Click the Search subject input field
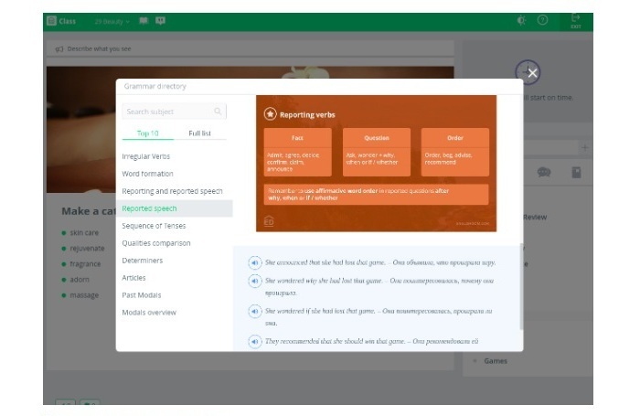 [166, 112]
